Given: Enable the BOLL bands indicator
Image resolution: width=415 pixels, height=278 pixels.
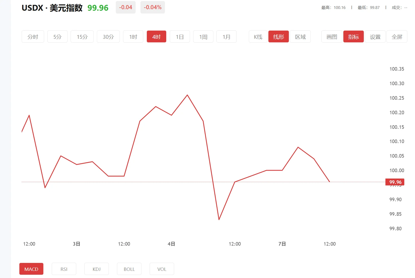Looking at the screenshot, I should click(129, 269).
